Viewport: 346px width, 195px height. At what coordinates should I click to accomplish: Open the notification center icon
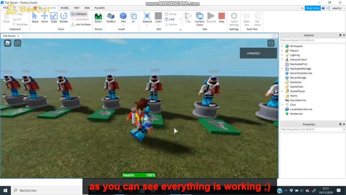[338, 190]
